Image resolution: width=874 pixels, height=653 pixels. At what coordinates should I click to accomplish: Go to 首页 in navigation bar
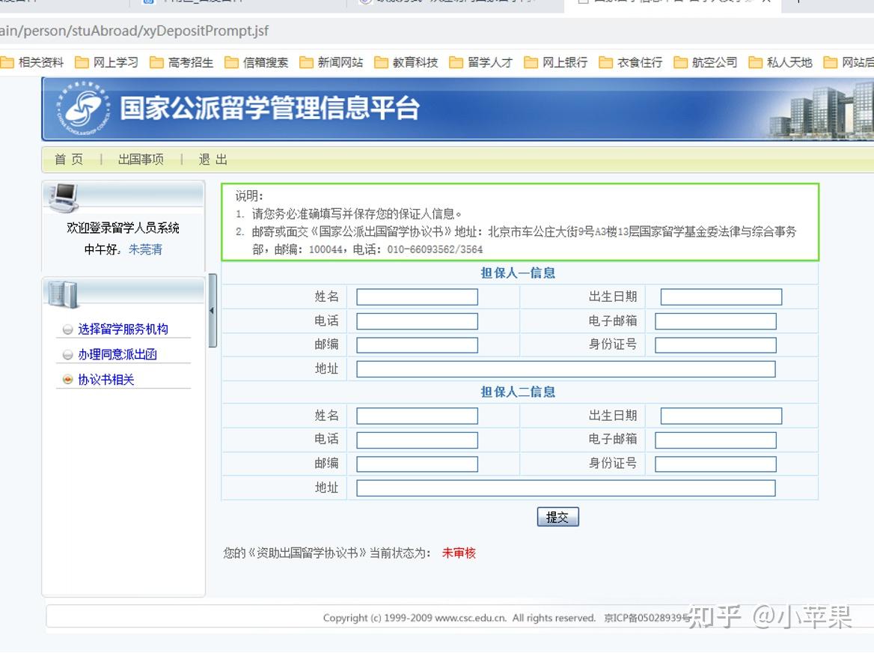click(69, 160)
